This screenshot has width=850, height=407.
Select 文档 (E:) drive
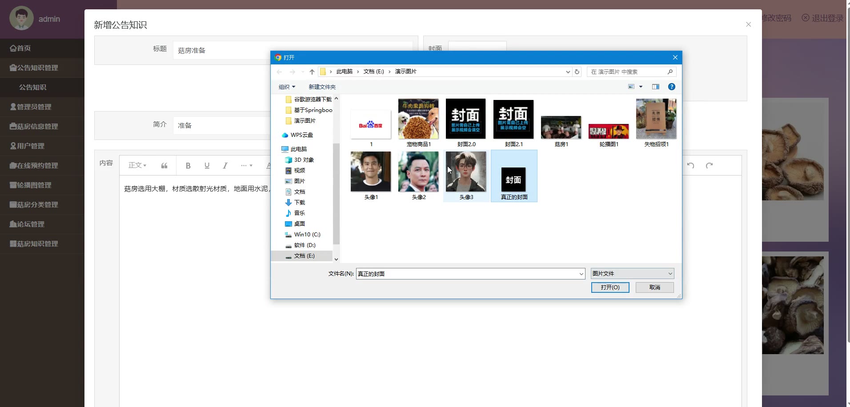coord(301,256)
